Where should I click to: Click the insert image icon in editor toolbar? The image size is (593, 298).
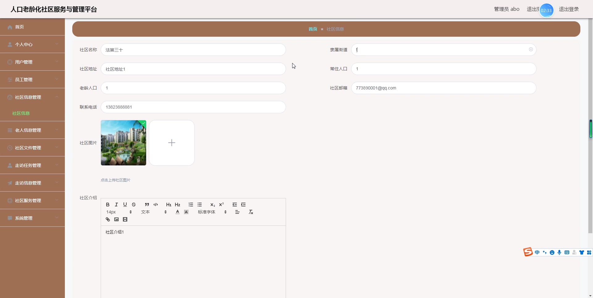(116, 219)
